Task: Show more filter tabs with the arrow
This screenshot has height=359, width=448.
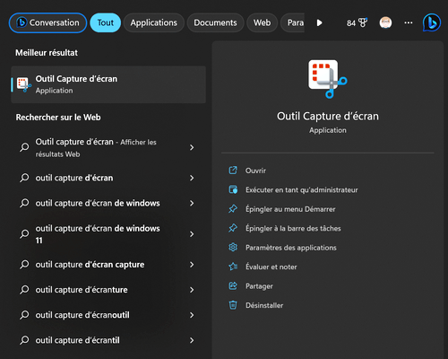Action: click(320, 22)
